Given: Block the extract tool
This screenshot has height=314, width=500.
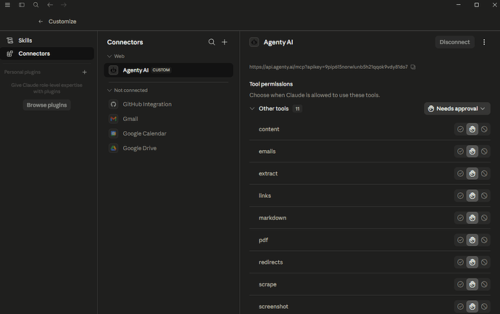Looking at the screenshot, I should point(484,173).
